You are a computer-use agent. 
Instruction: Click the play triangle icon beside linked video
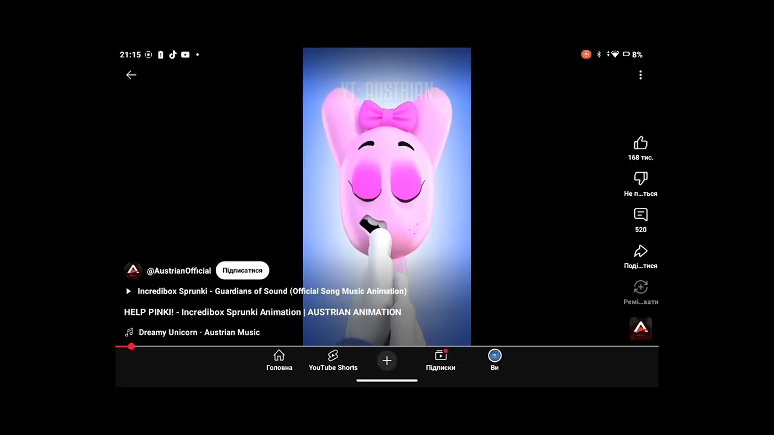coord(128,291)
